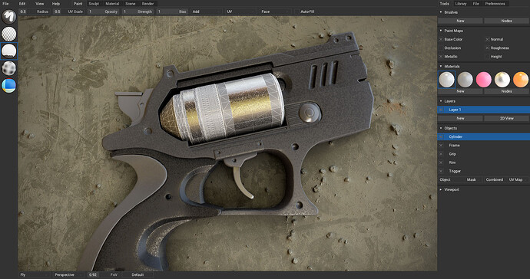Open the Default dropdown in bottom bar
The image size is (530, 279).
[x=138, y=275]
